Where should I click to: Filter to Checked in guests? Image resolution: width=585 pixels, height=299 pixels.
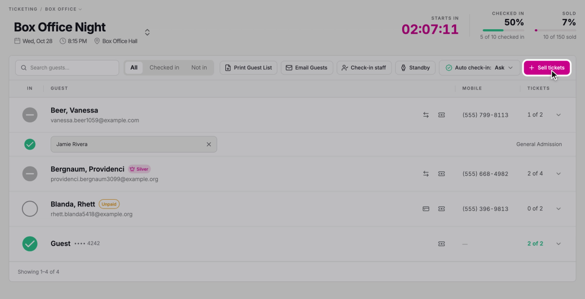tap(164, 68)
